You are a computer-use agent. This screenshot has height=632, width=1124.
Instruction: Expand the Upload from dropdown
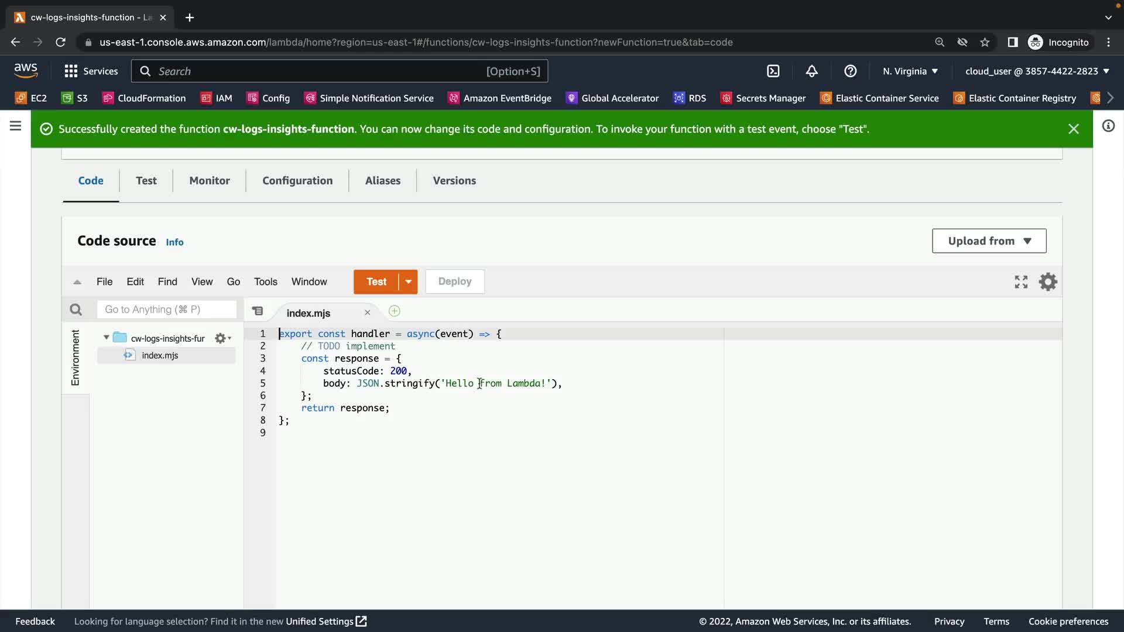(x=989, y=241)
